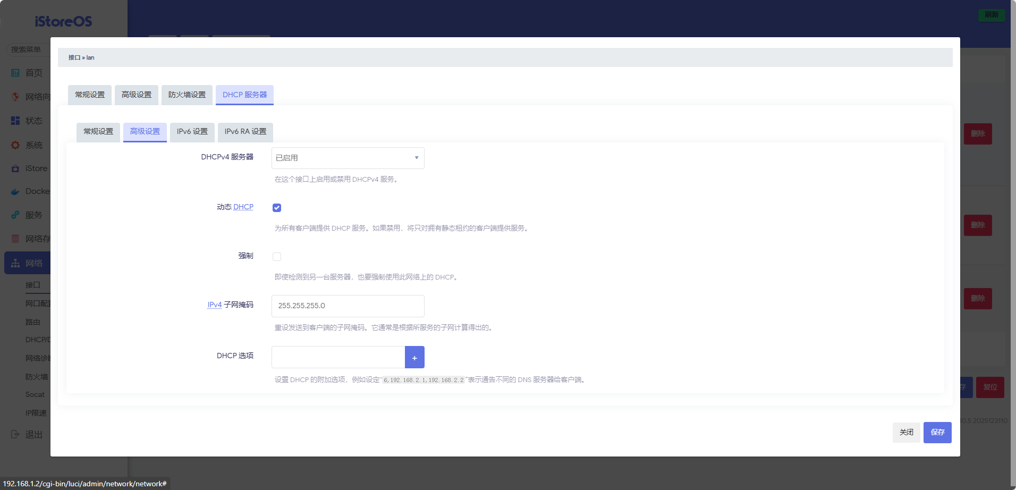Click the Docker whale icon in sidebar
This screenshot has width=1016, height=490.
(x=15, y=191)
